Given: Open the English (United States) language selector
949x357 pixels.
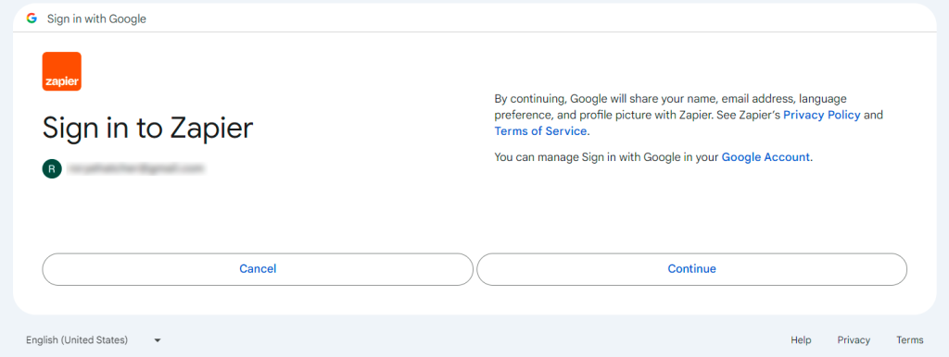Looking at the screenshot, I should (x=94, y=340).
